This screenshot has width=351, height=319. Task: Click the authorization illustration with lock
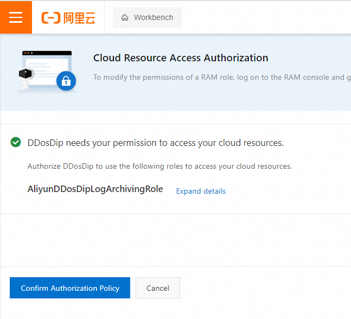click(x=47, y=72)
